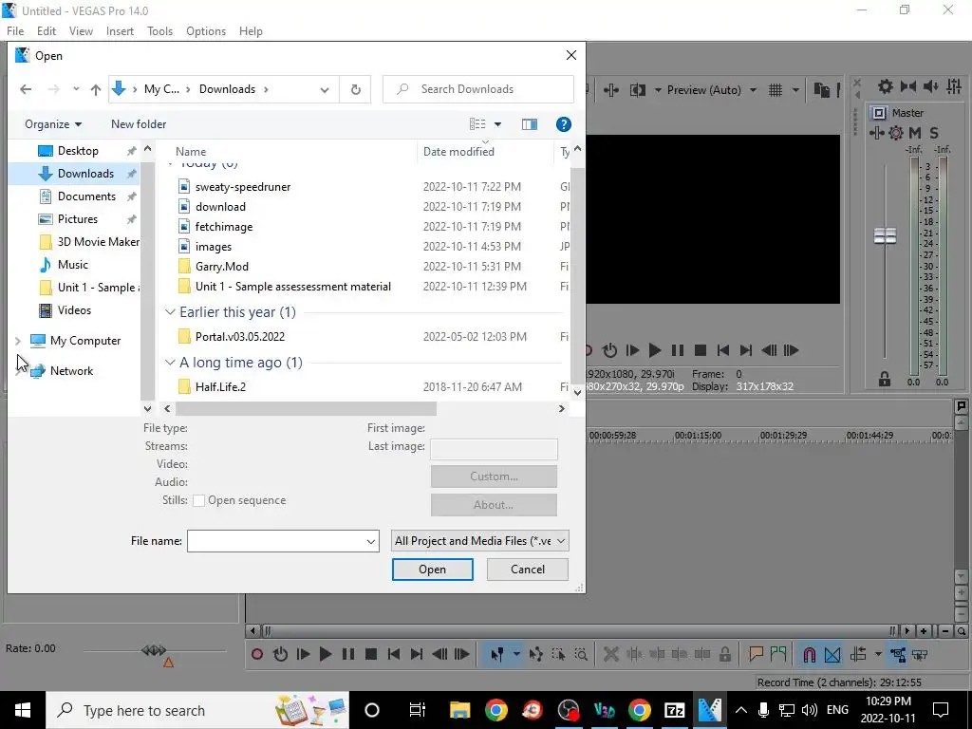The height and width of the screenshot is (729, 972).
Task: Click the Open button in dialog
Action: coord(433,570)
